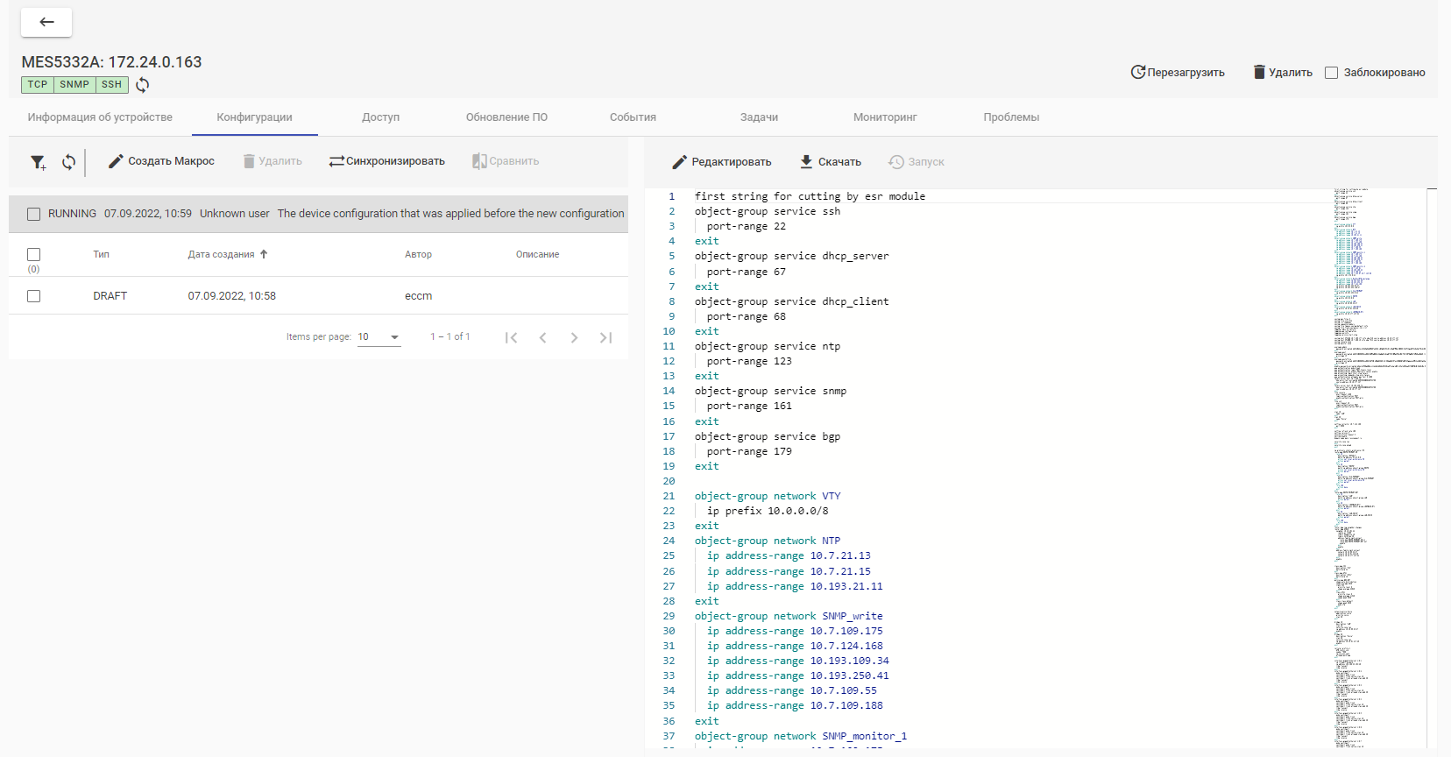This screenshot has width=1451, height=757.
Task: Reboot device using Перезагрузить
Action: 1177,73
